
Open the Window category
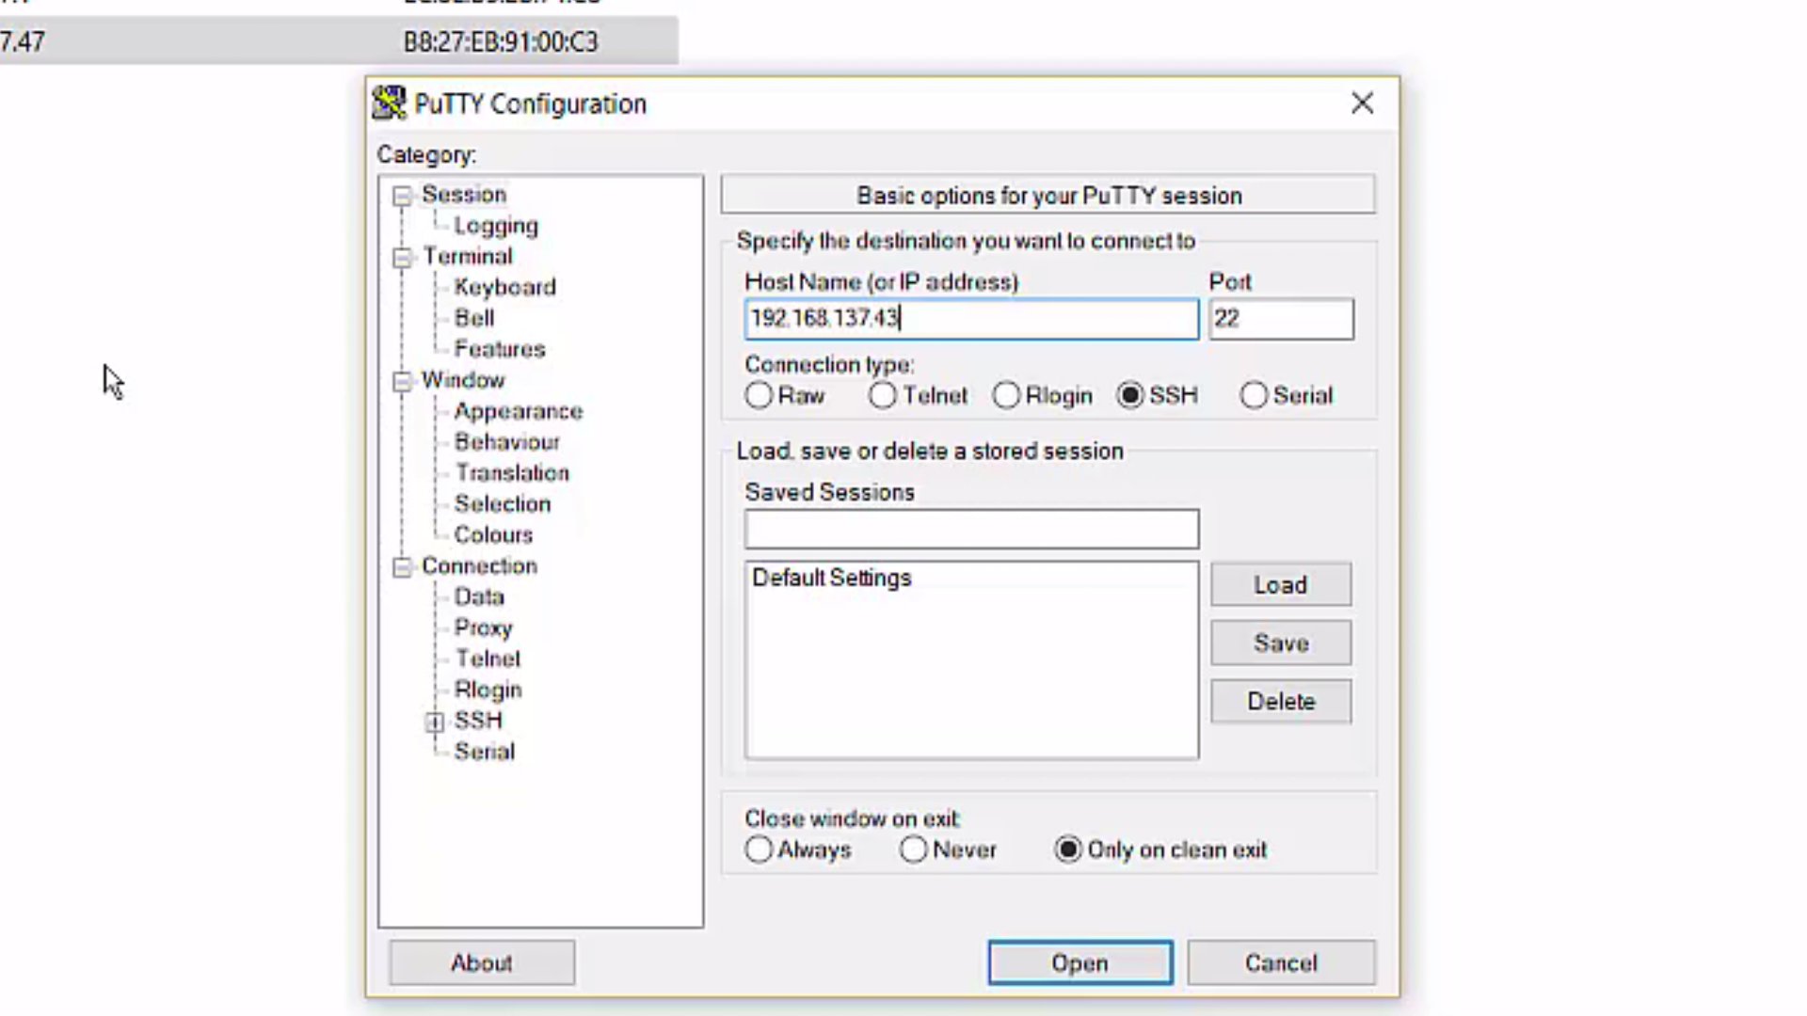463,380
